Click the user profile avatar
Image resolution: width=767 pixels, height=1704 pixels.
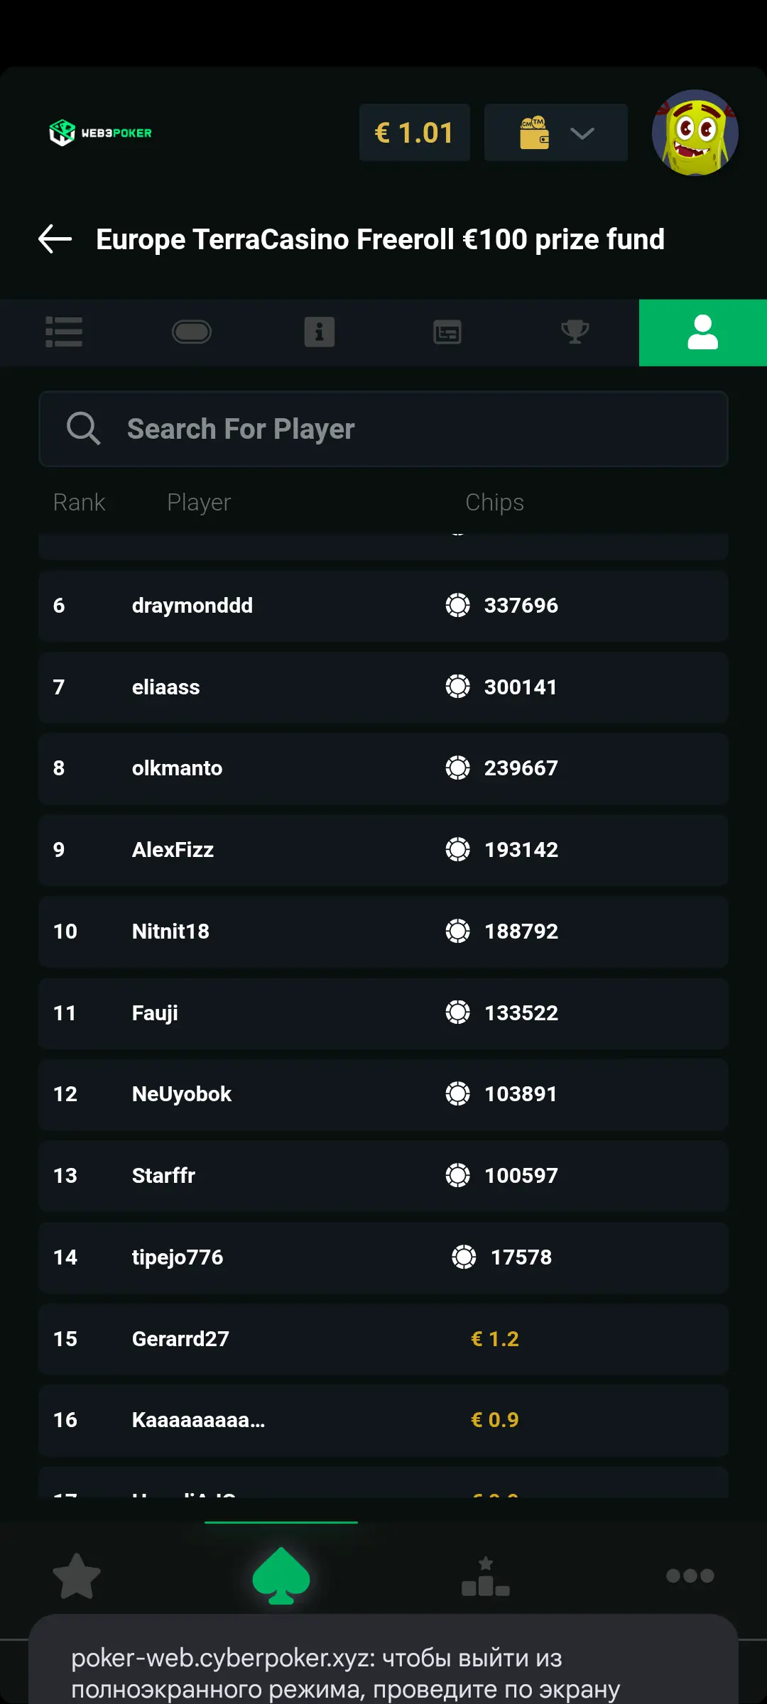[695, 133]
